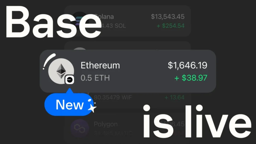
Task: Open the Polygon asset row
Action: click(x=128, y=128)
